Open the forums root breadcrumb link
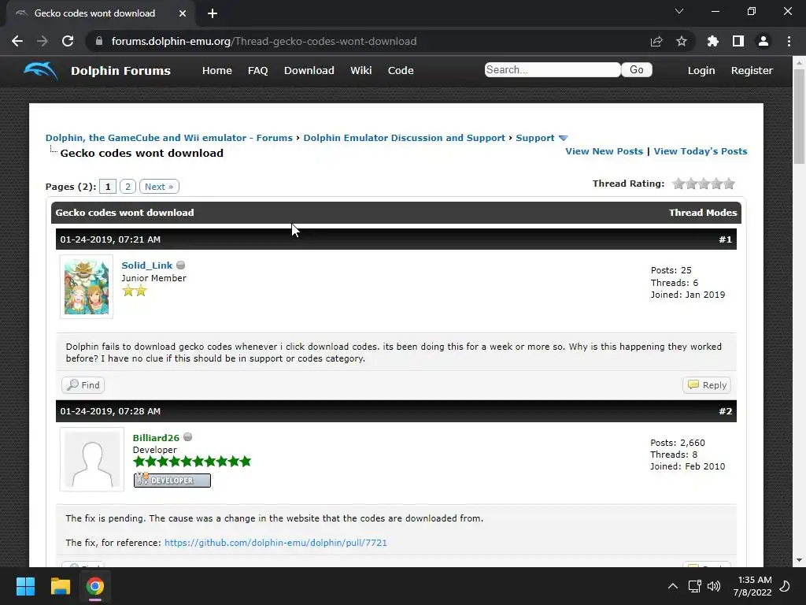This screenshot has height=605, width=806. (x=168, y=138)
